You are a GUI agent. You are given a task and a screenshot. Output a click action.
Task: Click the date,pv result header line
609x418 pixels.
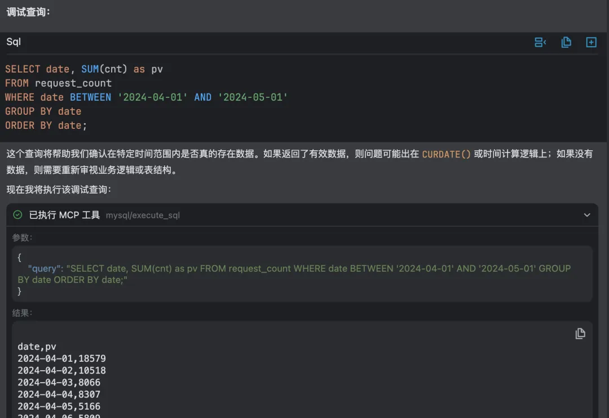click(x=37, y=347)
